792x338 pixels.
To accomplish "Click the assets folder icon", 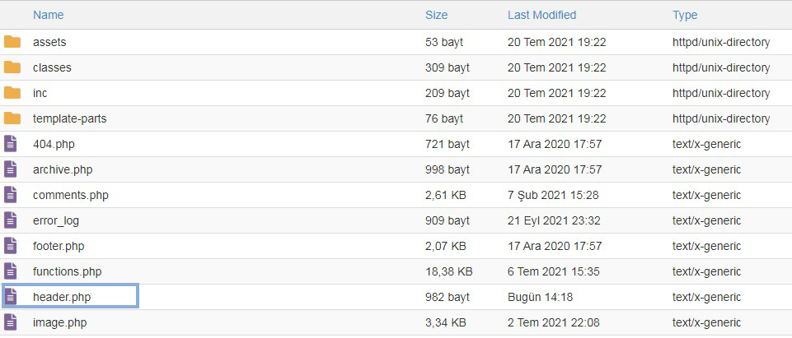I will point(12,42).
